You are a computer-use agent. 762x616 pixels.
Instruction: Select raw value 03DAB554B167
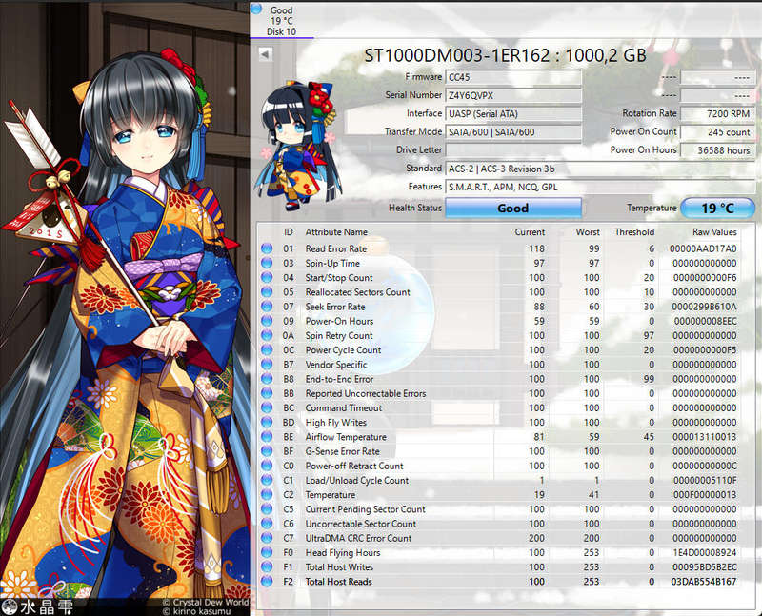click(x=704, y=582)
